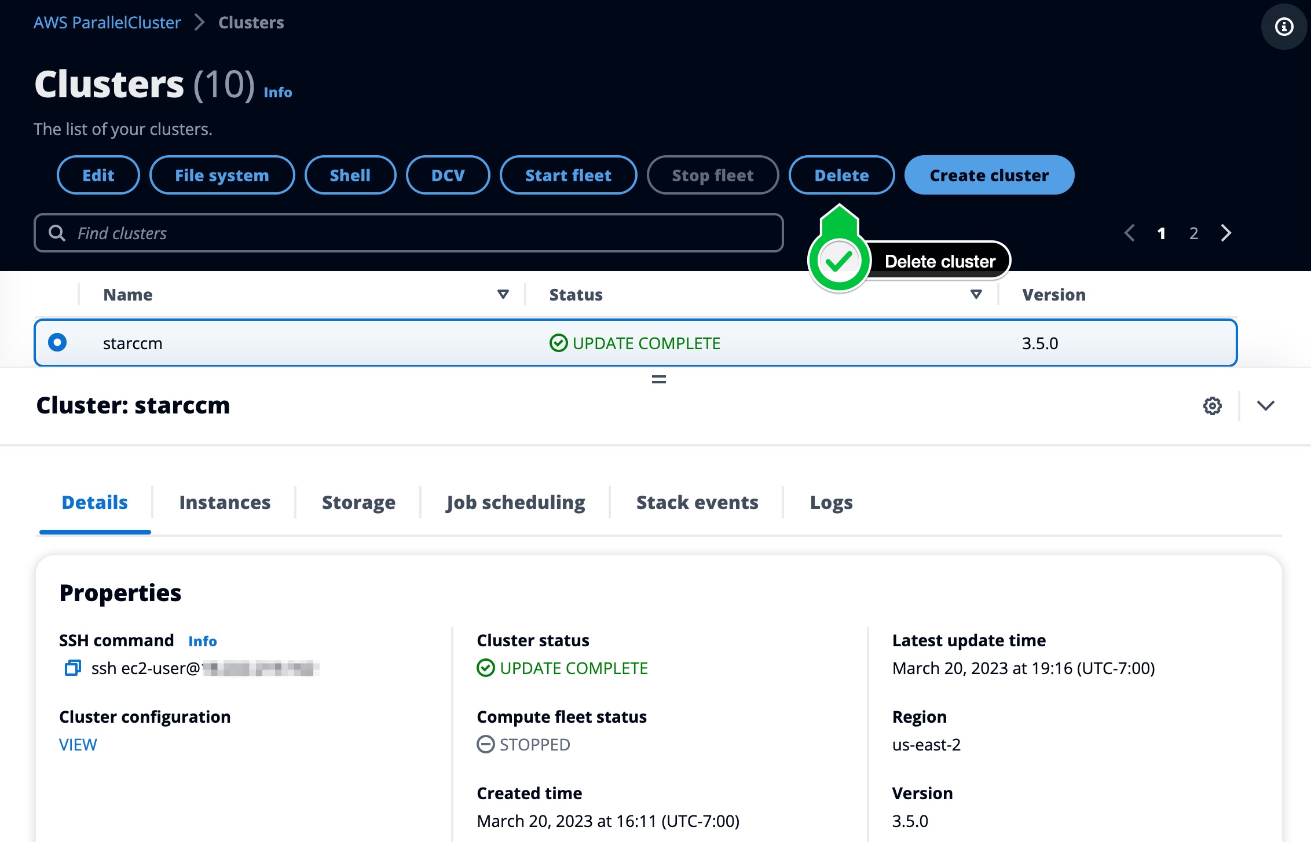Click the Version column header
The height and width of the screenshot is (842, 1311).
pyautogui.click(x=1054, y=294)
